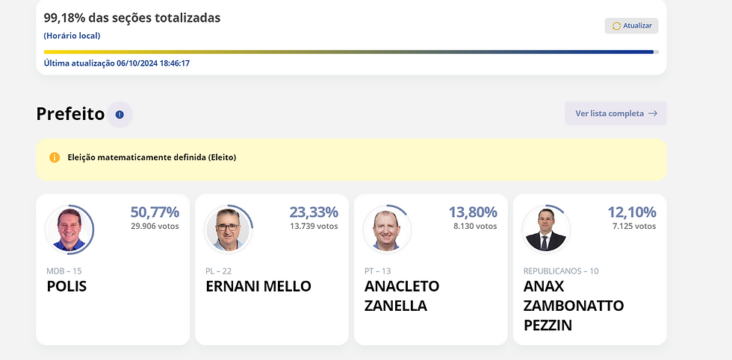Click the Horário local label

[72, 36]
